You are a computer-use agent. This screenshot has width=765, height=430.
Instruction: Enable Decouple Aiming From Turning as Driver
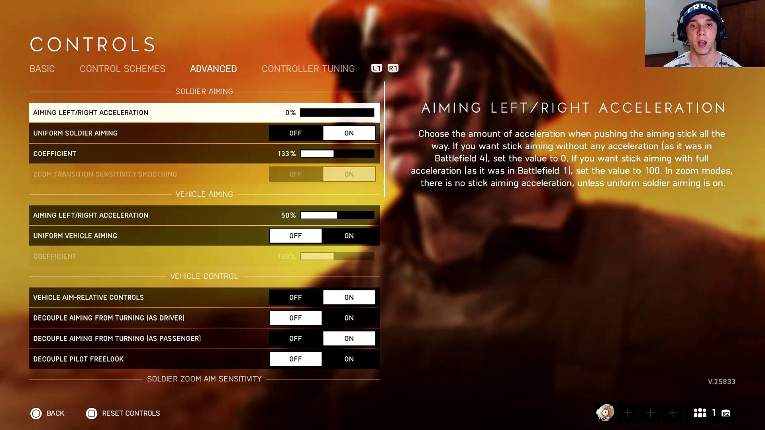point(348,318)
